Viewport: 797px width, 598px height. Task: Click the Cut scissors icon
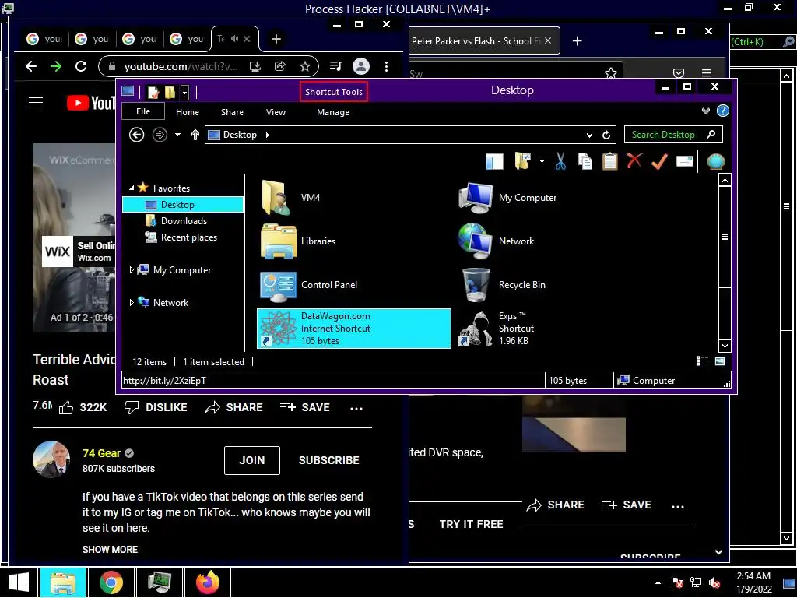click(560, 161)
